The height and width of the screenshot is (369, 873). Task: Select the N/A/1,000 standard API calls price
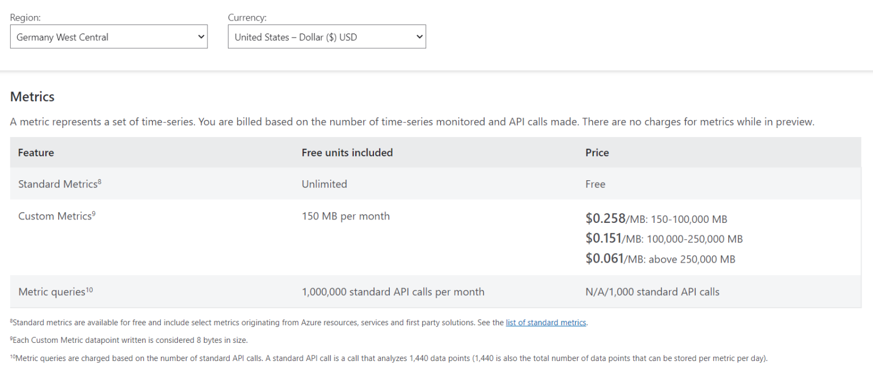tap(652, 292)
